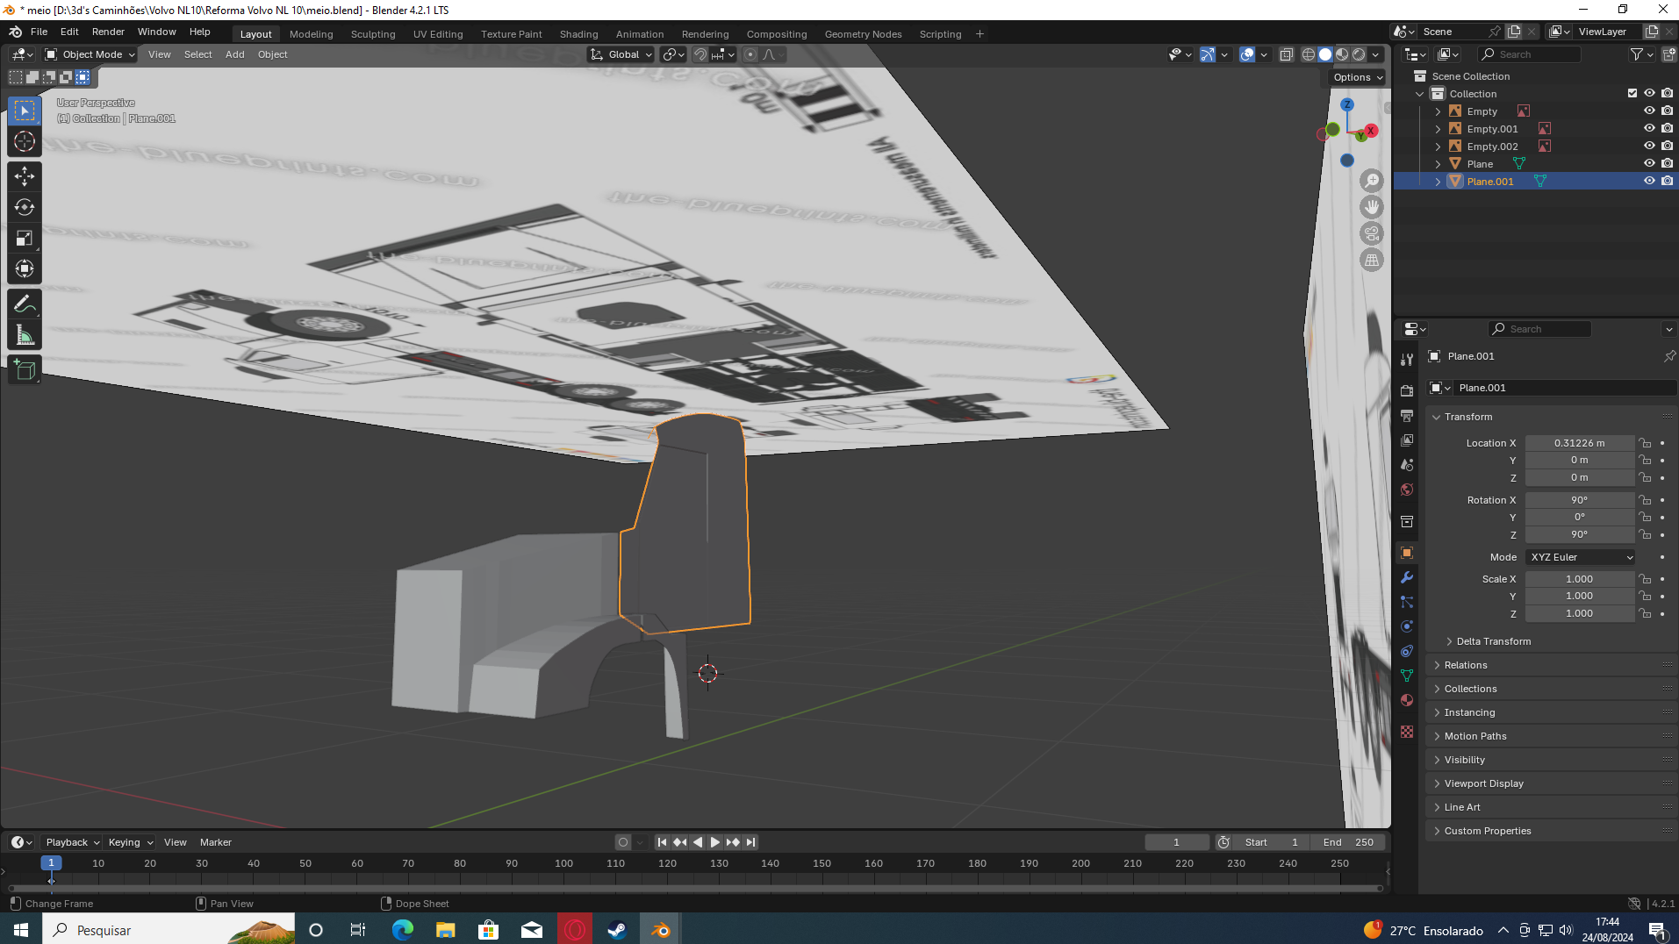This screenshot has width=1679, height=944.
Task: Activate the Transform tool
Action: [25, 268]
